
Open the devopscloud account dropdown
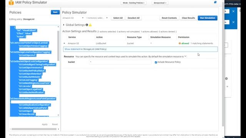[x=160, y=3]
